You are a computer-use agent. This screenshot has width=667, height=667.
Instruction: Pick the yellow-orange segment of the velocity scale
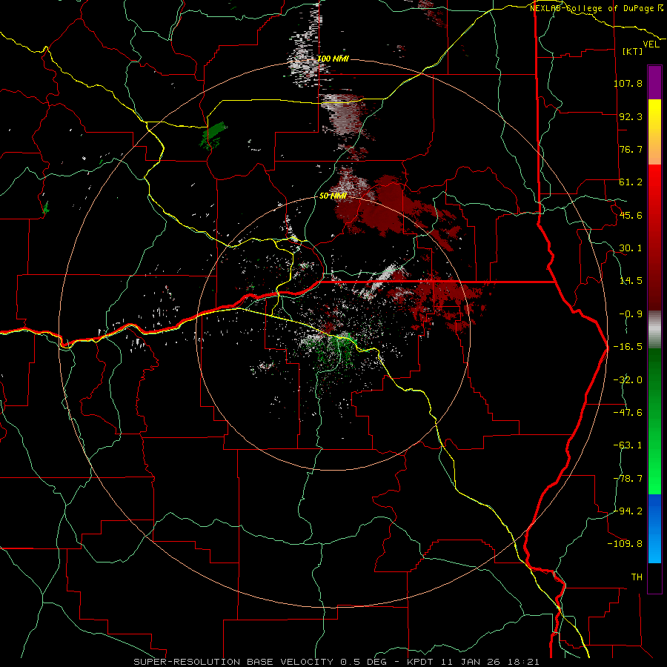[x=654, y=132]
